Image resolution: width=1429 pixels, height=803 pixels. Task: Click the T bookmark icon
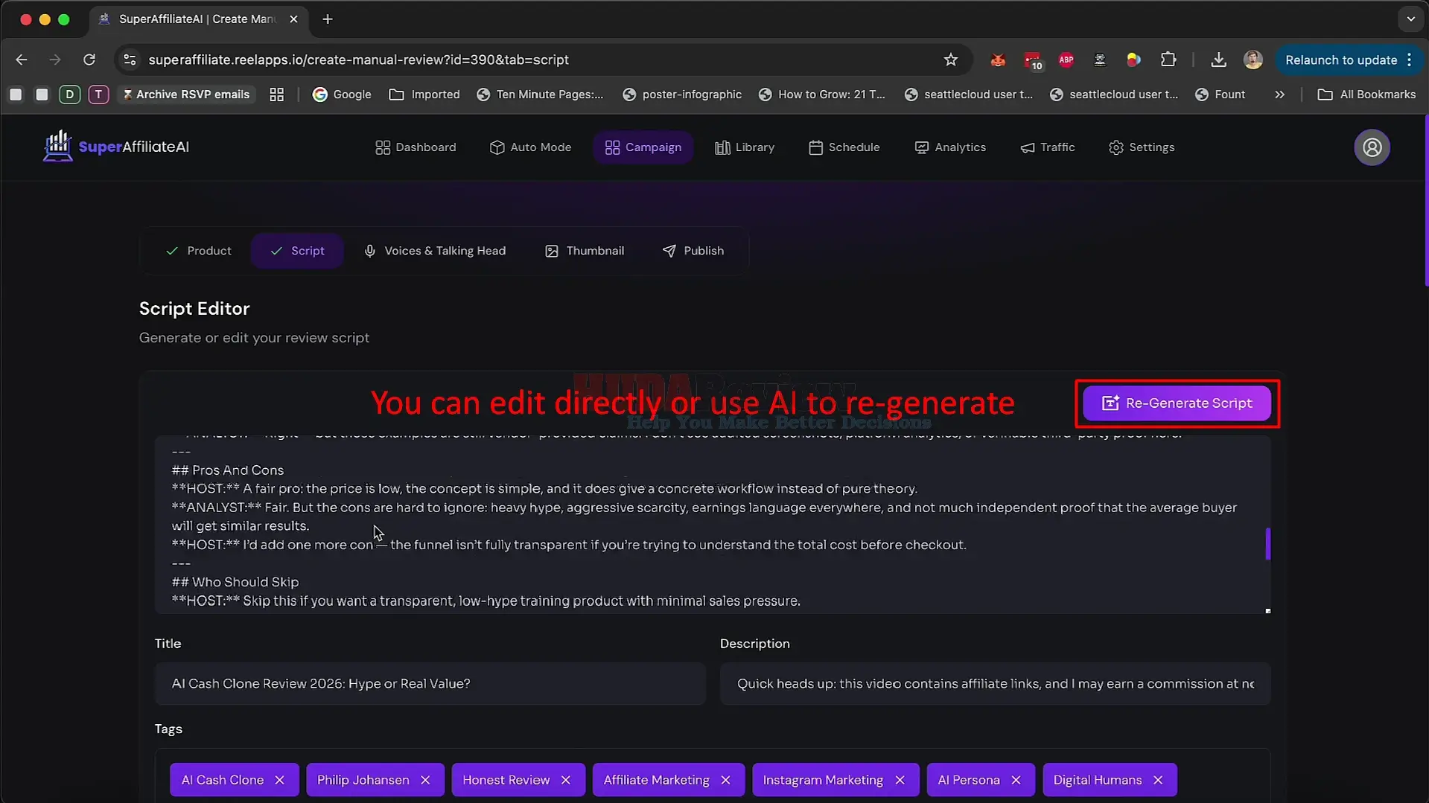[x=98, y=95]
